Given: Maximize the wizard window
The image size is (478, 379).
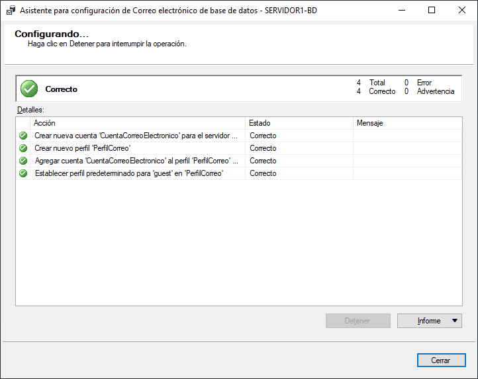Looking at the screenshot, I should 432,11.
